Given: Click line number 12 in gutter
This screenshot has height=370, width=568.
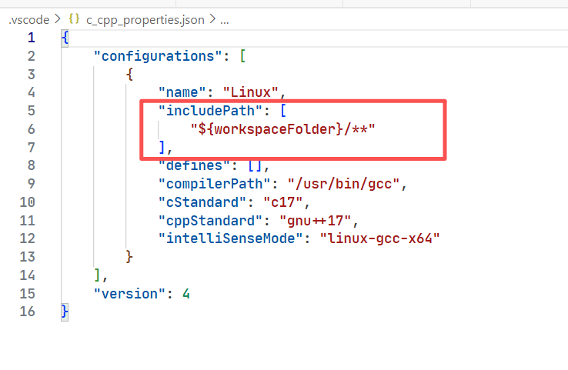Looking at the screenshot, I should (x=28, y=238).
